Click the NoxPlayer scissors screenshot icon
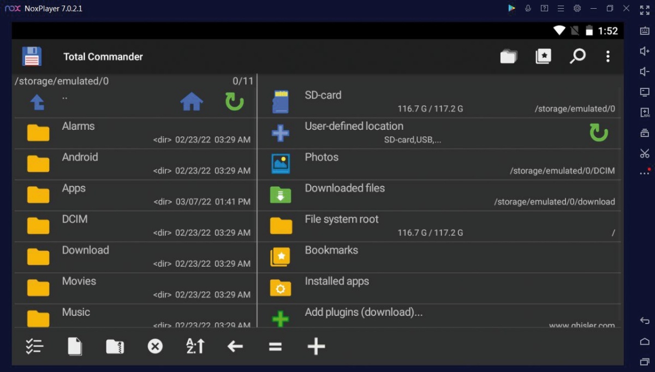The width and height of the screenshot is (655, 372). (645, 153)
